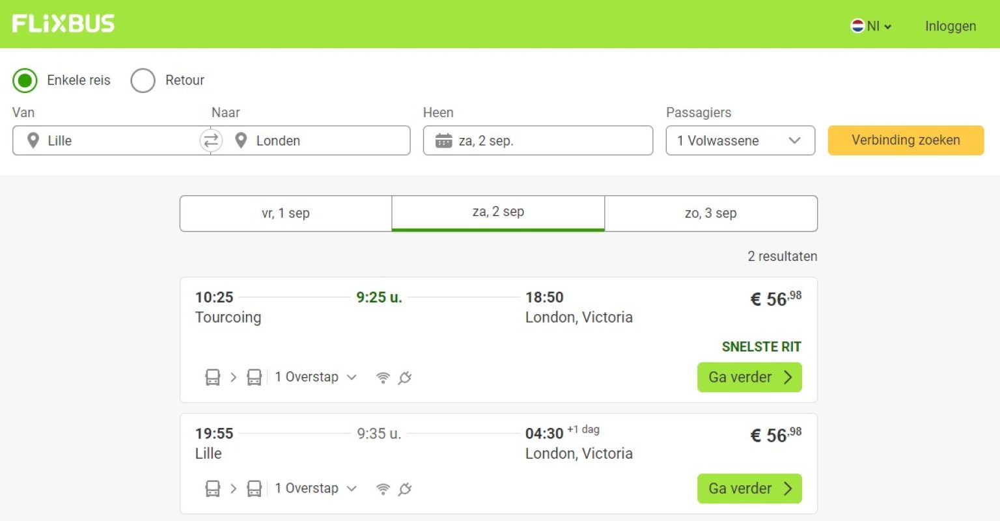
Task: Open the Passagiers dropdown
Action: (x=740, y=140)
